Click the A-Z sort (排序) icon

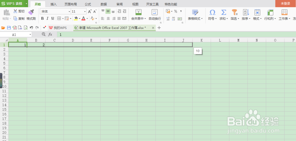tap(246, 12)
